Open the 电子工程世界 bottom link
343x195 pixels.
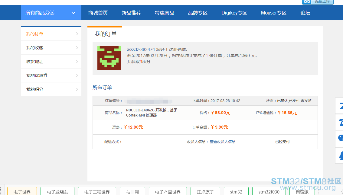pos(97,191)
